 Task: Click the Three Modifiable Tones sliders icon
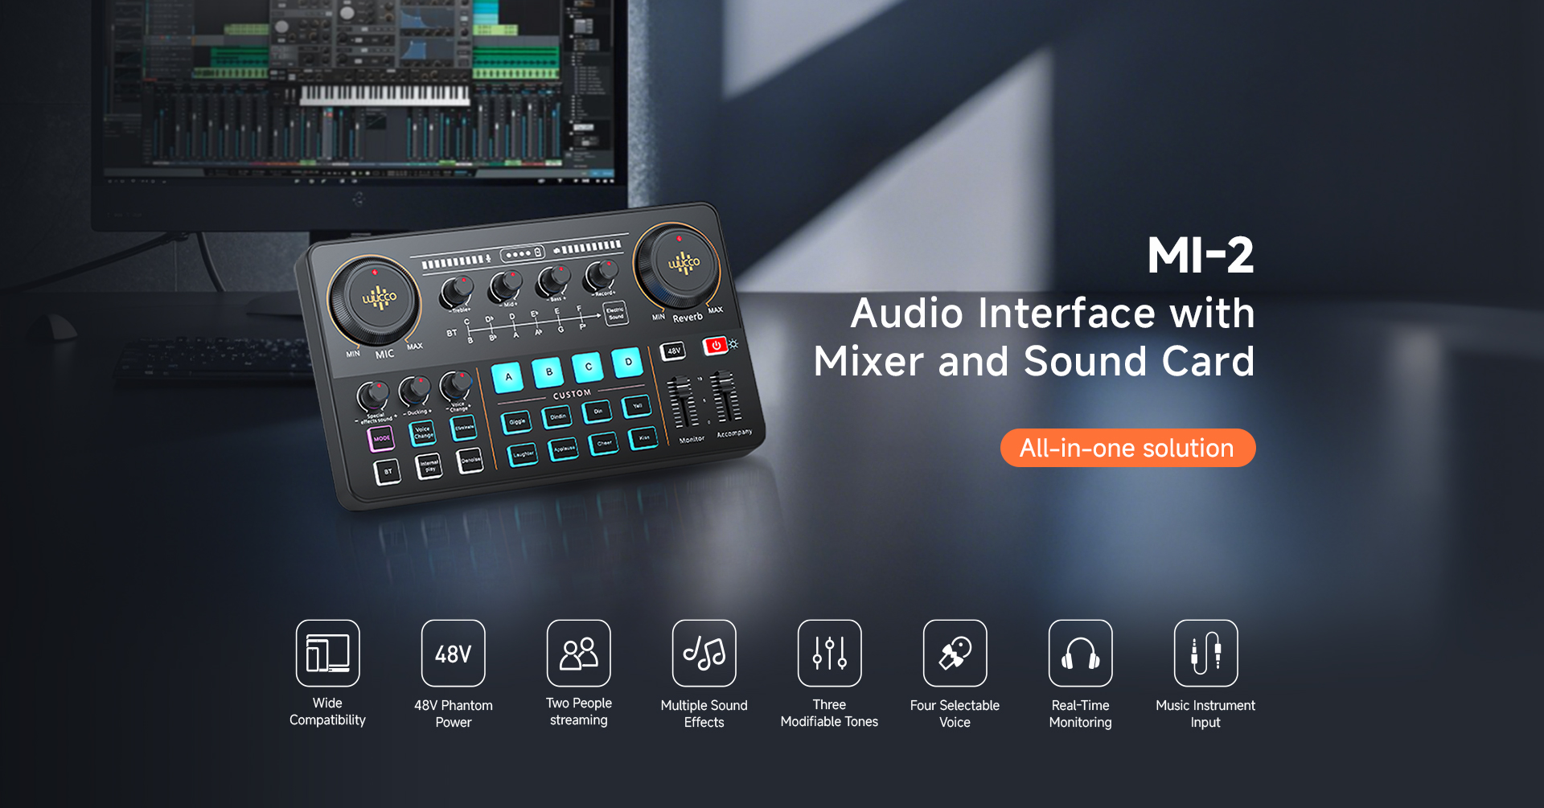coord(829,653)
